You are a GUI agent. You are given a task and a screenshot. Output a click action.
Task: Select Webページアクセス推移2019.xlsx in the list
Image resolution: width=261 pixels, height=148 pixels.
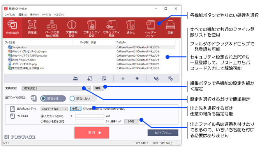[x=90, y=55]
